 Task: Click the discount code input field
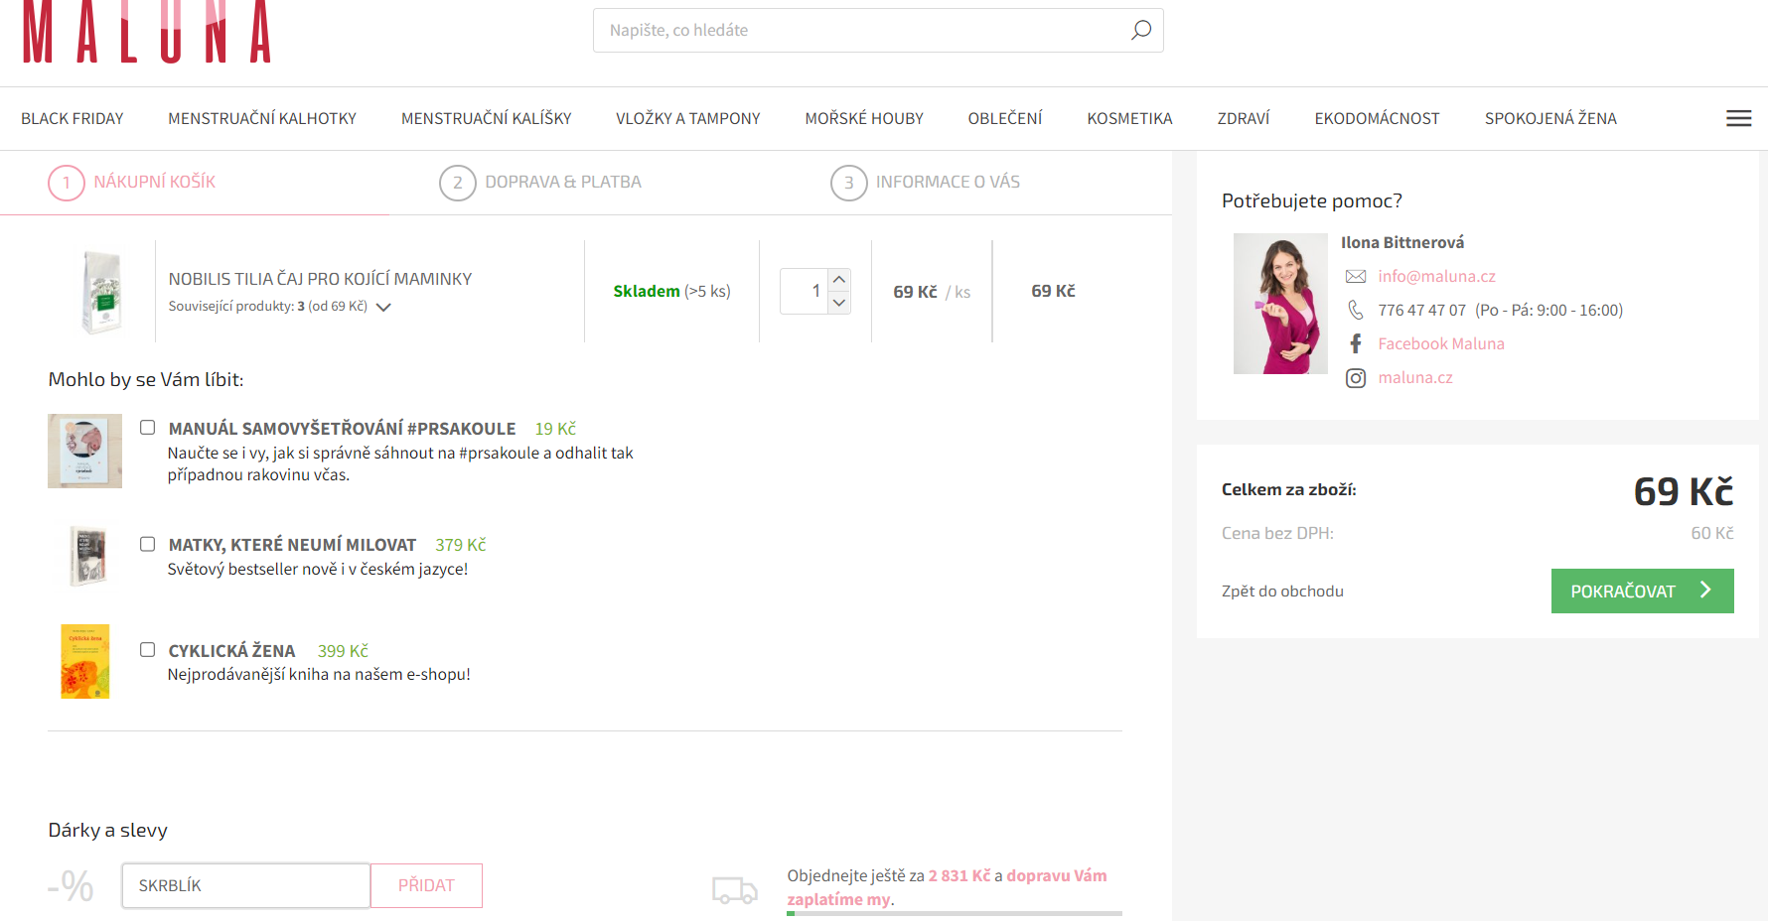coord(246,885)
